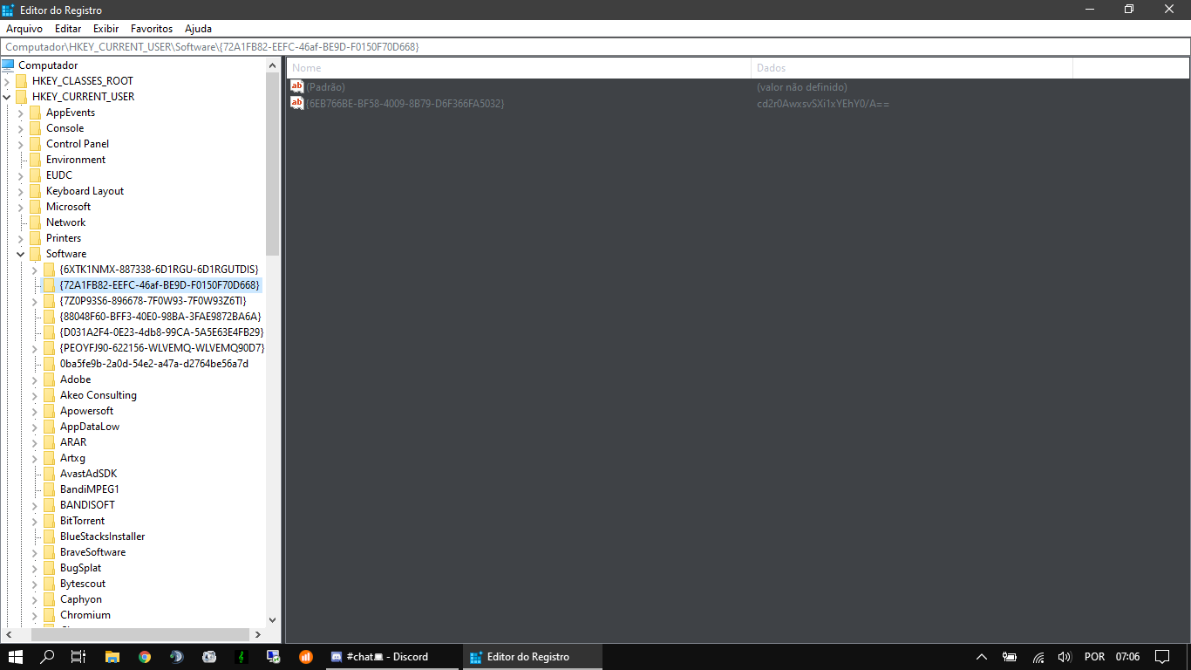Click the registry path address bar

point(595,46)
